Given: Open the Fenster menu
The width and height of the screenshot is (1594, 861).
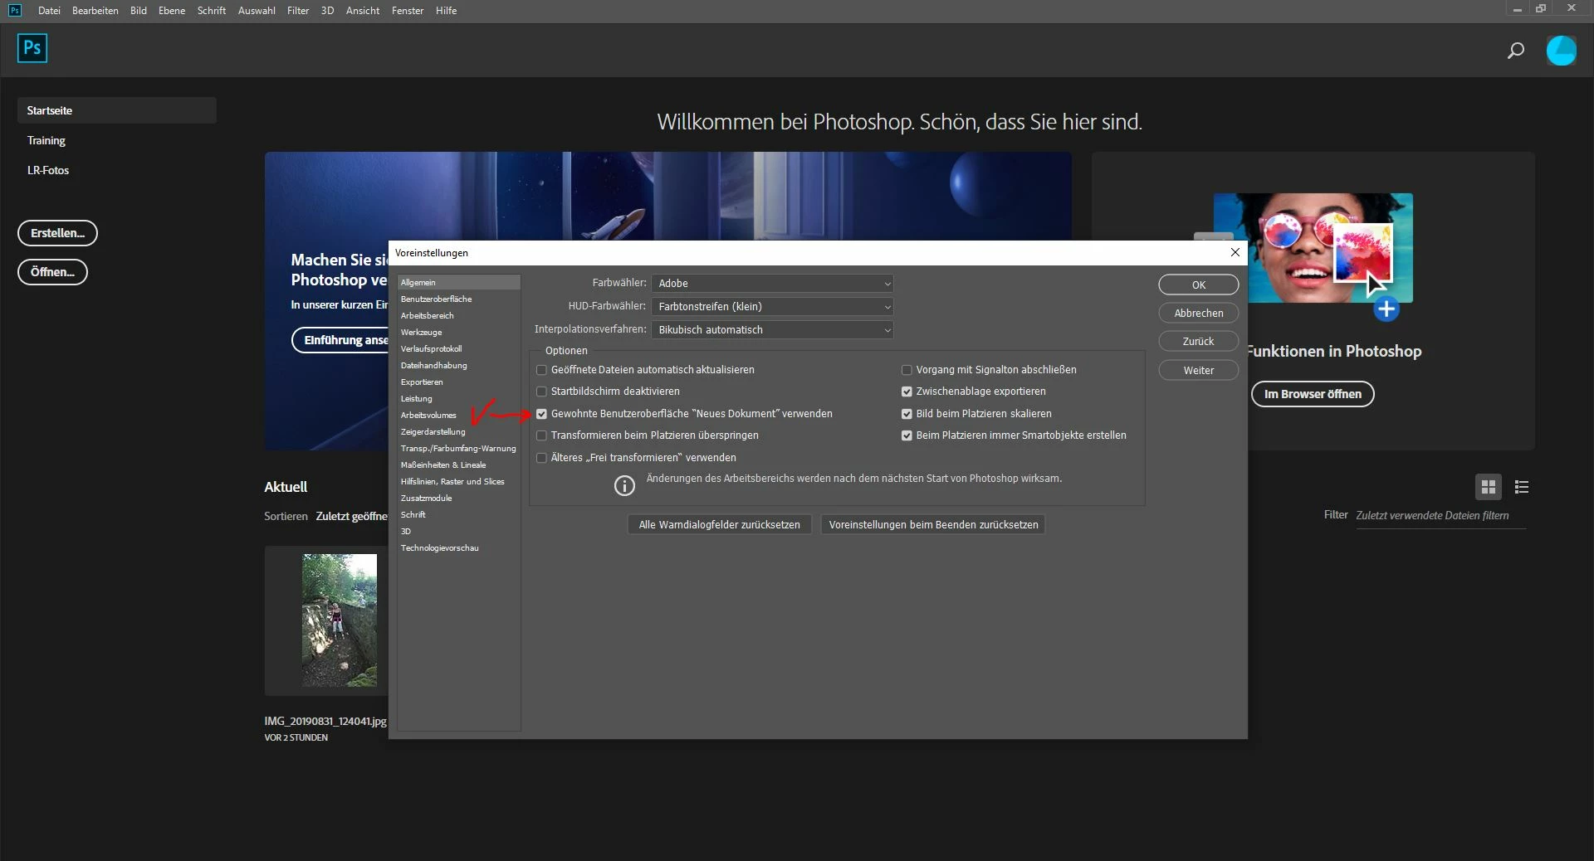Looking at the screenshot, I should pos(408,11).
